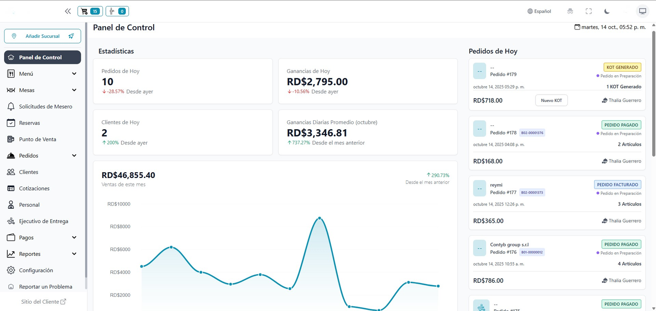Click the Mesas table icon
656x311 pixels.
pyautogui.click(x=11, y=90)
